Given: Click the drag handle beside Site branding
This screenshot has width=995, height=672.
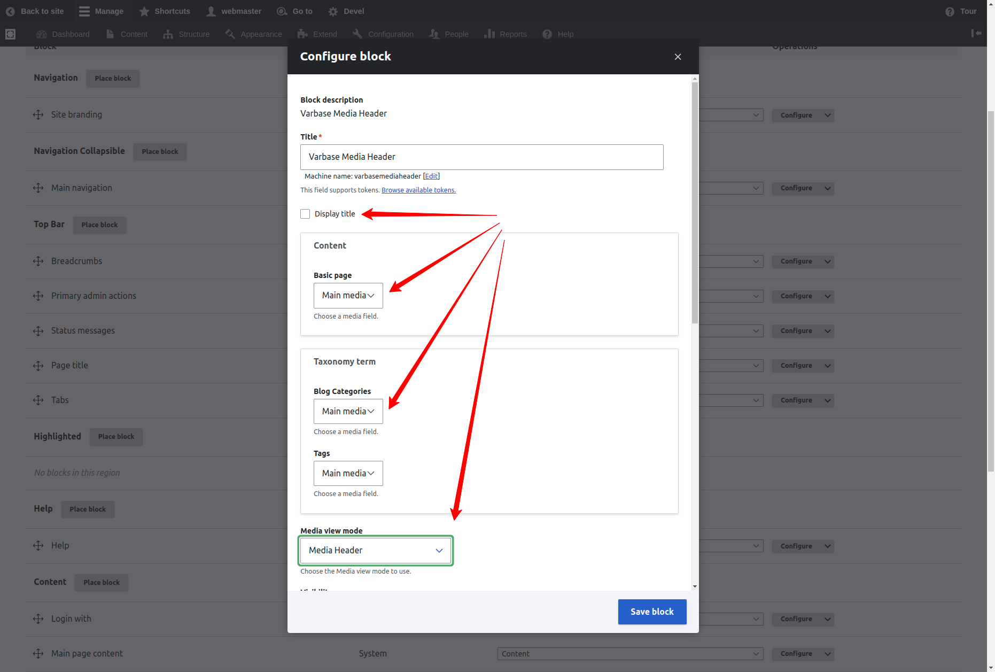Looking at the screenshot, I should tap(38, 114).
